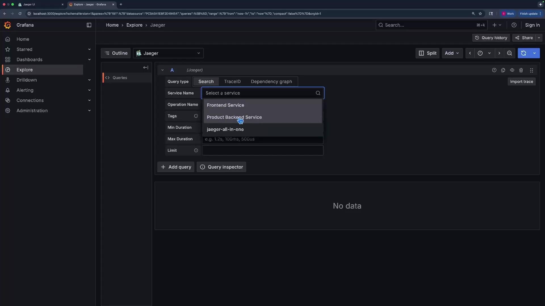Focus the Max Duration input
The image size is (545, 306).
point(263,140)
